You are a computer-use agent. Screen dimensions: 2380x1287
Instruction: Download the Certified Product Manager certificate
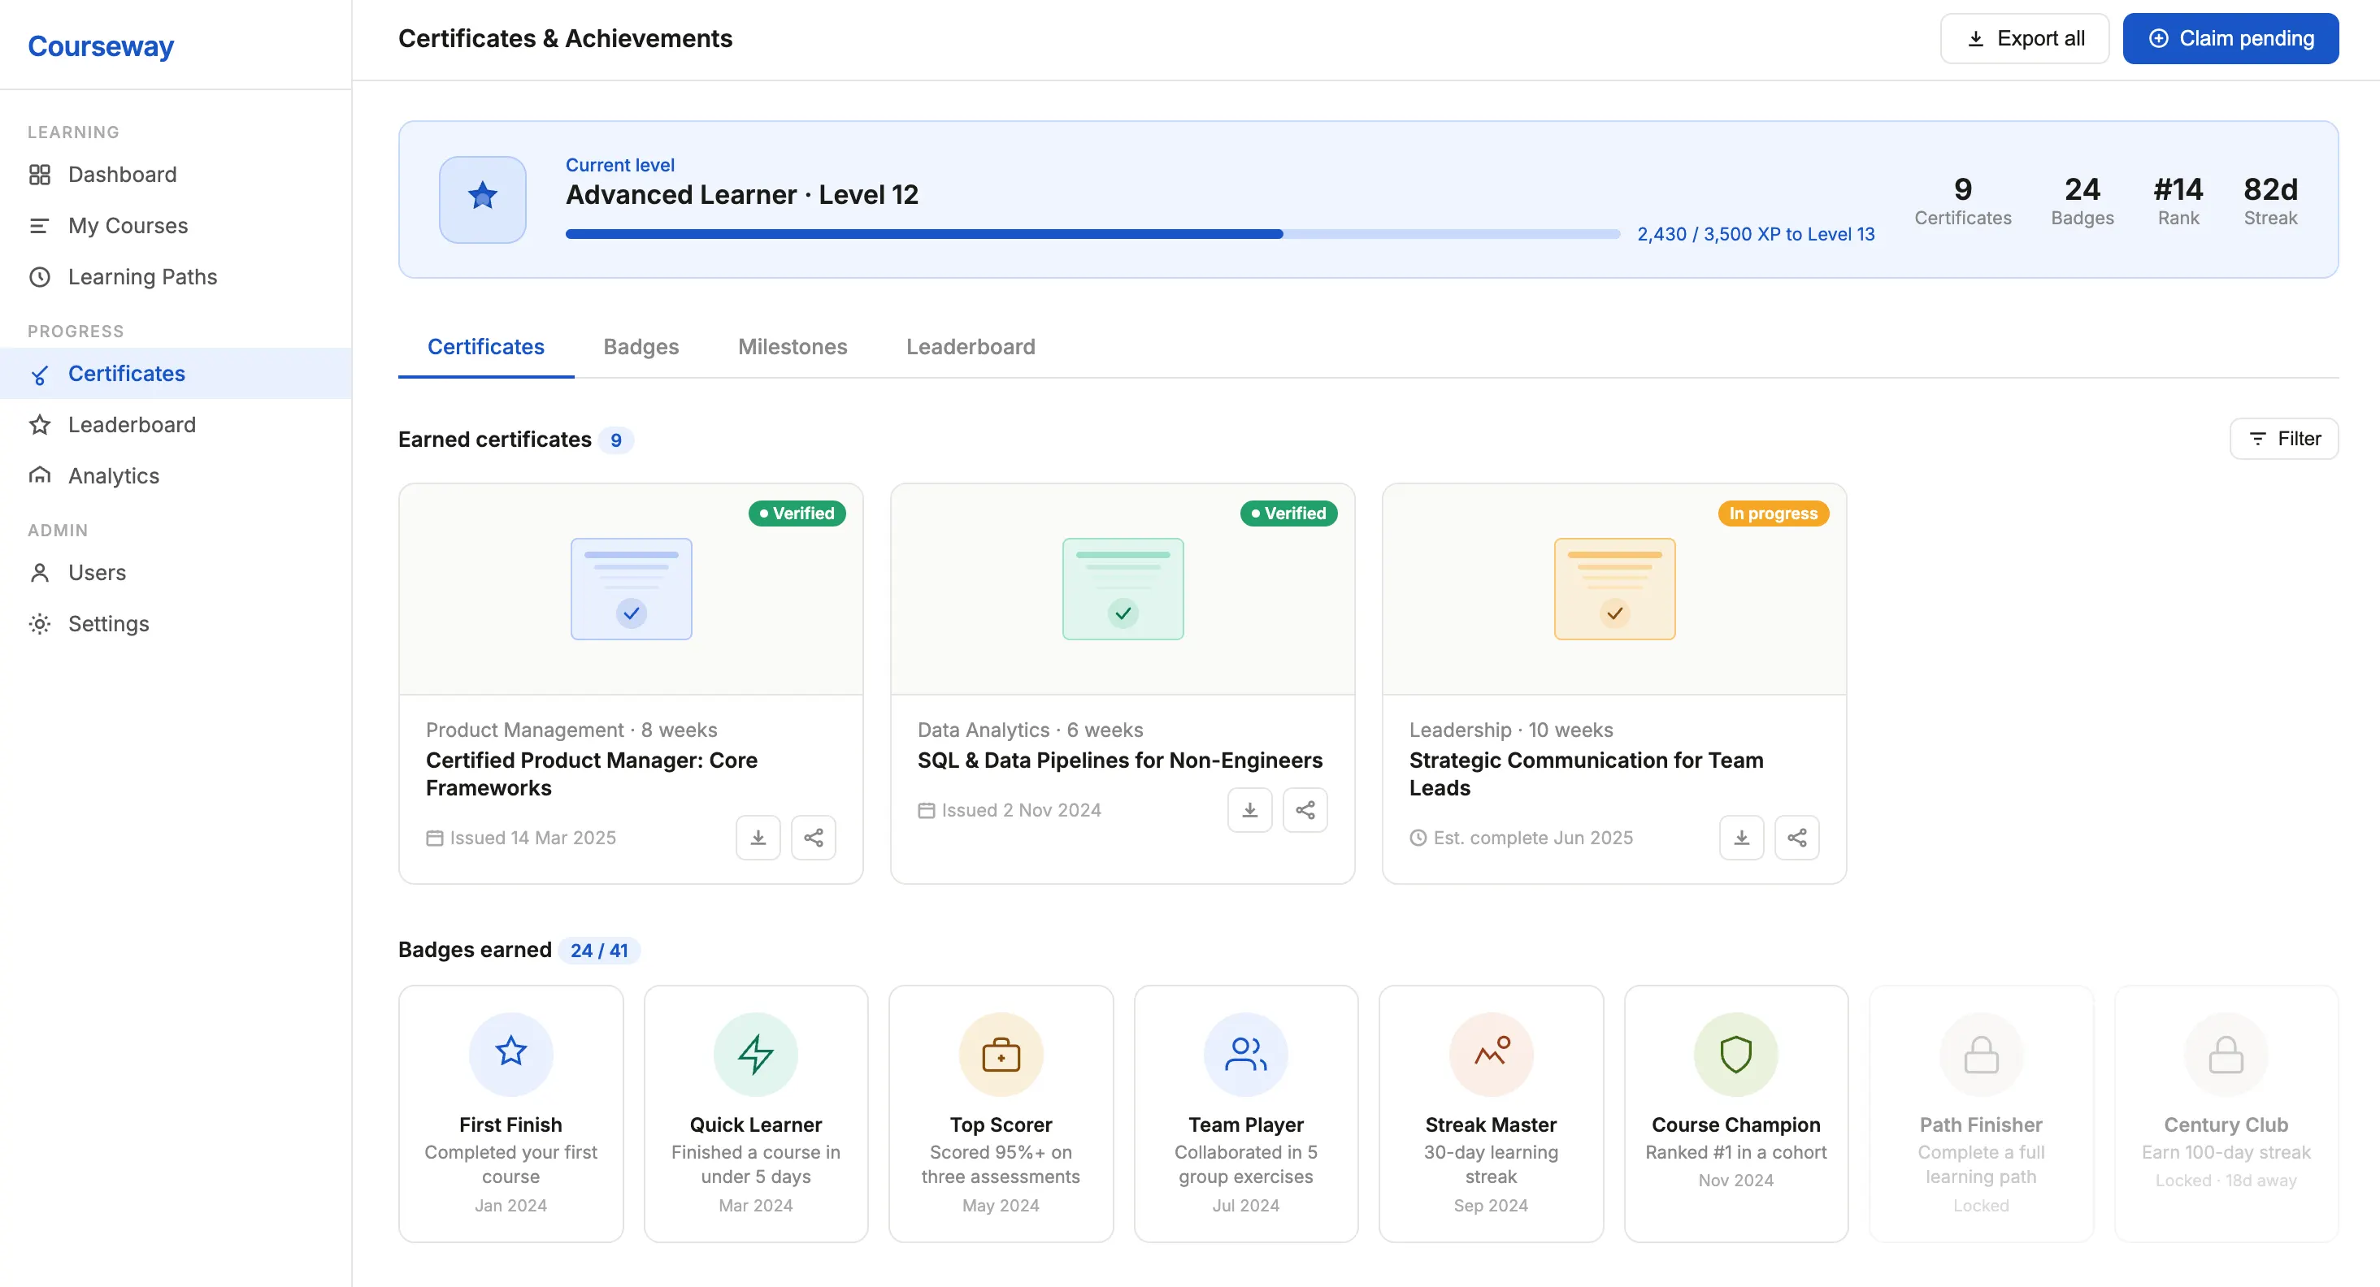pos(758,838)
